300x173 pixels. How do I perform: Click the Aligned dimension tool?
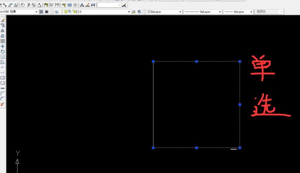5,5
